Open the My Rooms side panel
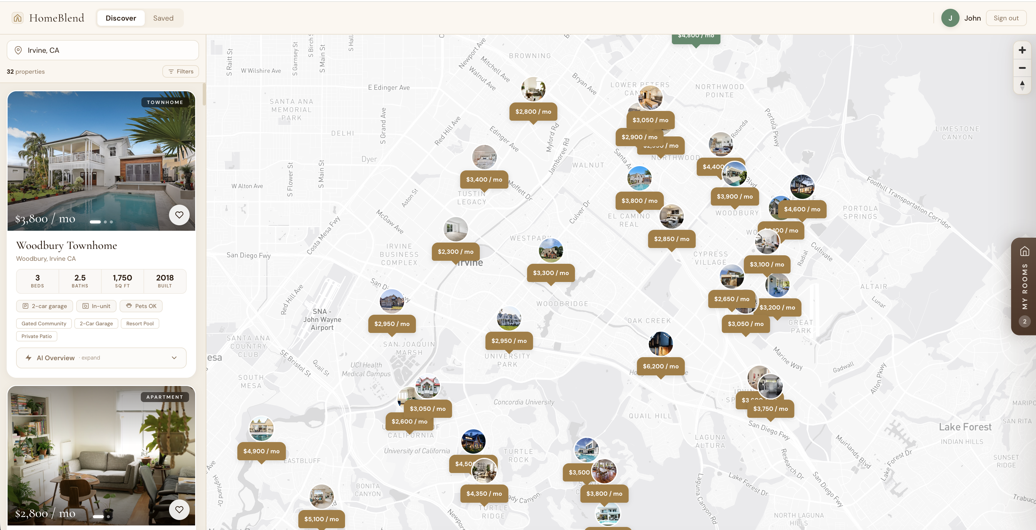1036x530 pixels. (x=1024, y=286)
